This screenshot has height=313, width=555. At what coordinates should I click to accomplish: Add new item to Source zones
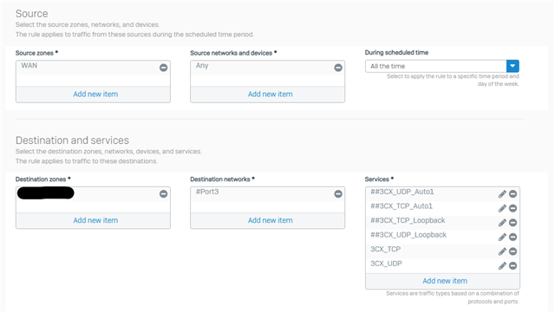(x=95, y=95)
